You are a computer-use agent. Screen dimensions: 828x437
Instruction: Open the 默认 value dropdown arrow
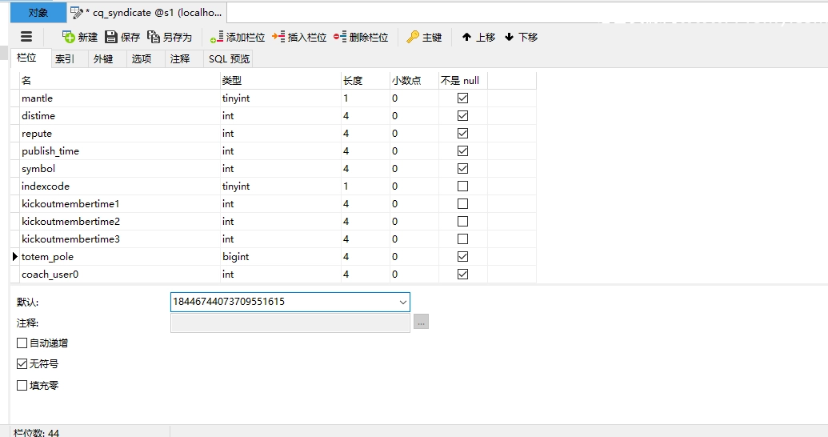point(402,302)
